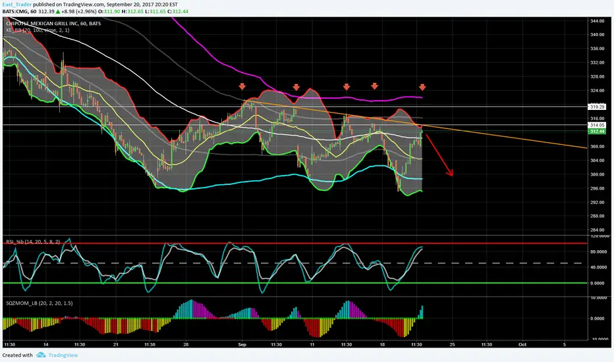Screen dimensions: 614x362
Task: Click the Created with caption text
Action: click(18, 355)
